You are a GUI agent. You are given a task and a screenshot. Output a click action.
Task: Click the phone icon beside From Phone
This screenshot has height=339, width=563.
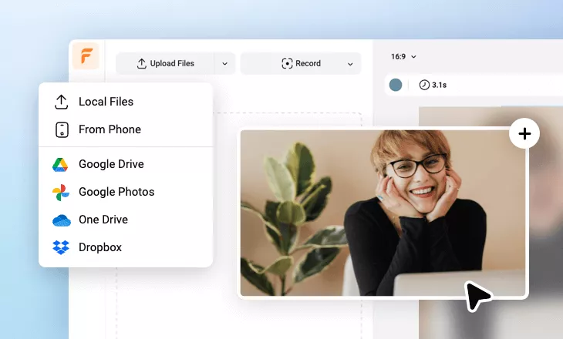[62, 129]
